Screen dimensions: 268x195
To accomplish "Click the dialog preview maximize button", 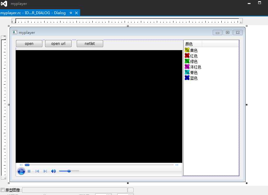I will (227, 32).
